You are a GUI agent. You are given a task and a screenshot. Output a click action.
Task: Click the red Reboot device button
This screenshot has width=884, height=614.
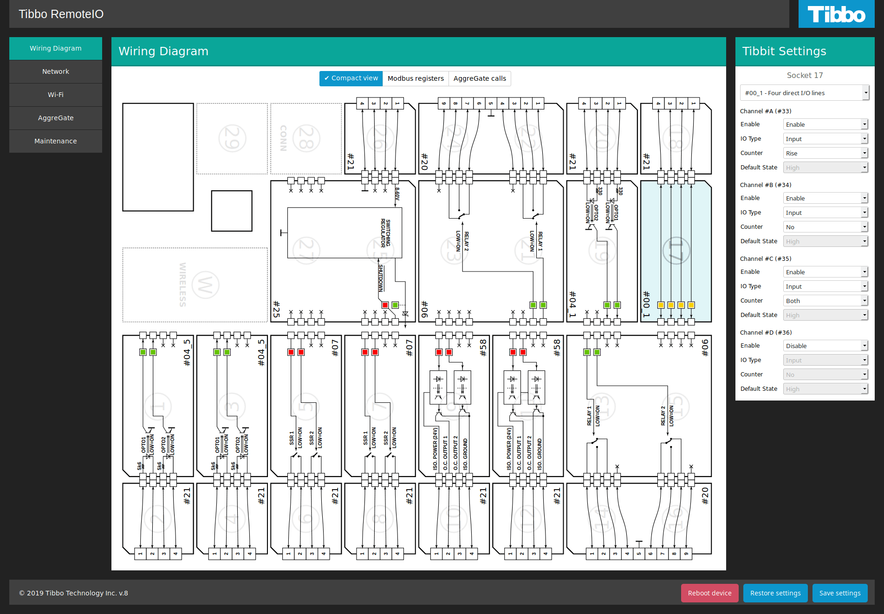coord(709,593)
